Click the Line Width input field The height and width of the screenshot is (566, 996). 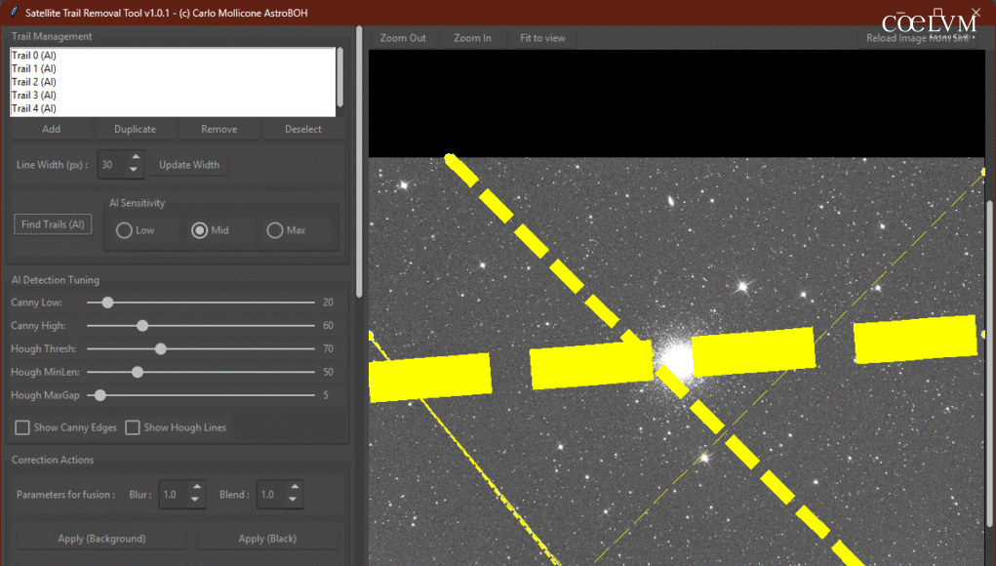tap(110, 165)
